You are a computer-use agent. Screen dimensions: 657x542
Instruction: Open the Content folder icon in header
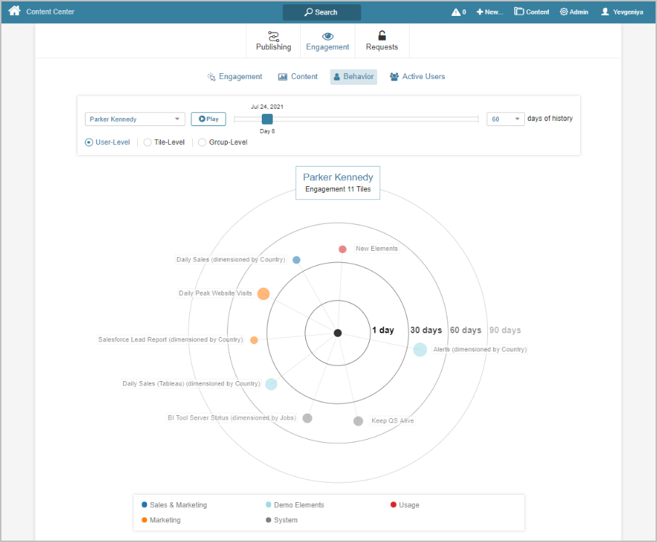click(x=519, y=12)
